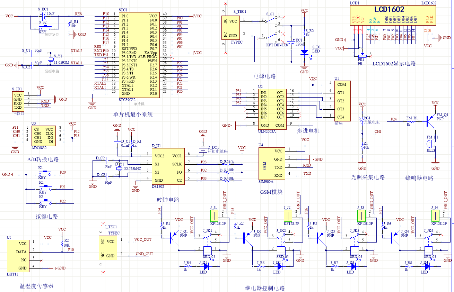This screenshot has width=454, height=292.
Task: Click the '时钟电路' caption
Action: pos(168,200)
